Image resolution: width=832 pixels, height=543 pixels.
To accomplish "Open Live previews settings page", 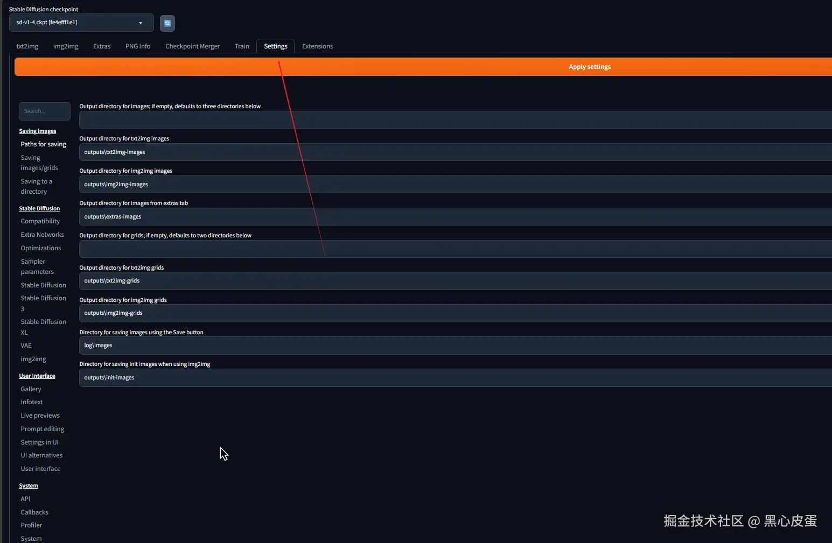I will point(40,415).
